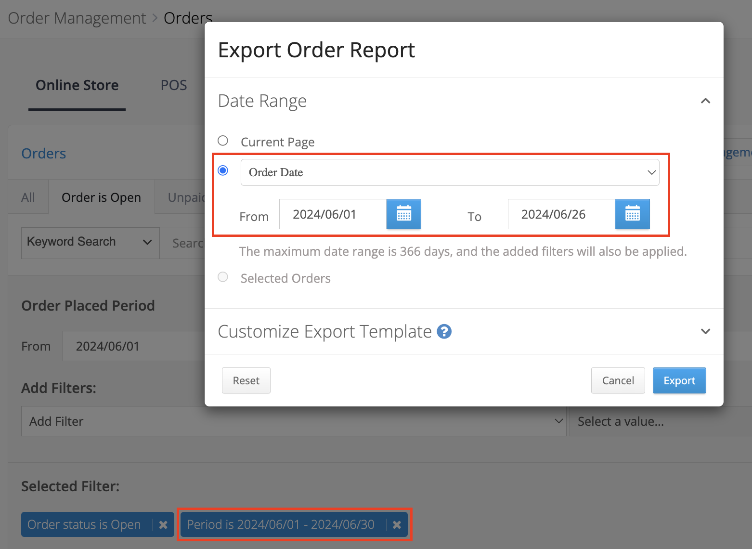Switch to the POS tab
Image resolution: width=752 pixels, height=549 pixels.
pyautogui.click(x=174, y=85)
